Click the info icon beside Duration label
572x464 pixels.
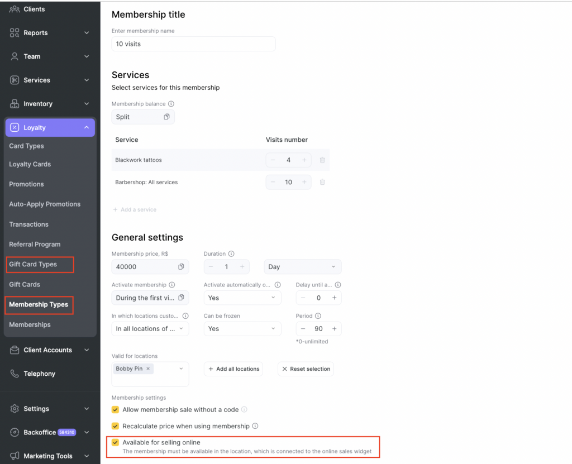(x=231, y=253)
